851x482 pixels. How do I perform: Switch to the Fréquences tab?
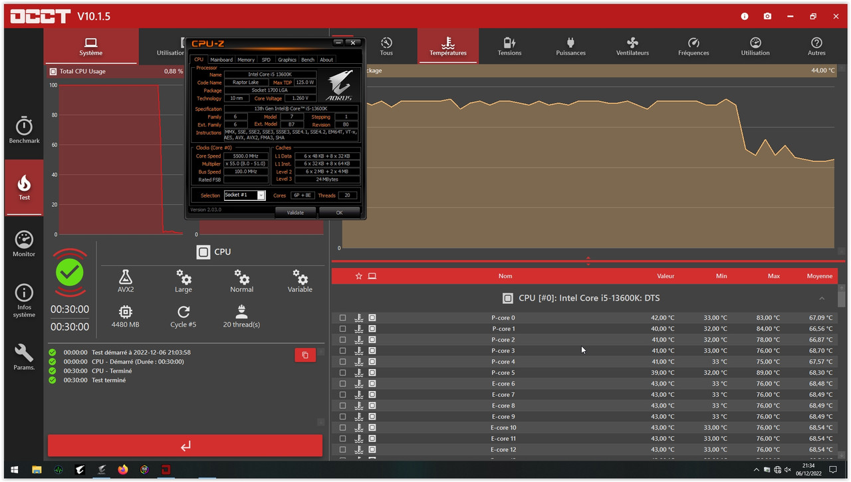click(693, 46)
